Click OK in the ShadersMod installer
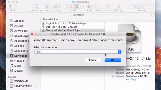Image resolution: width=161 pixels, height=90 pixels. coord(113,60)
